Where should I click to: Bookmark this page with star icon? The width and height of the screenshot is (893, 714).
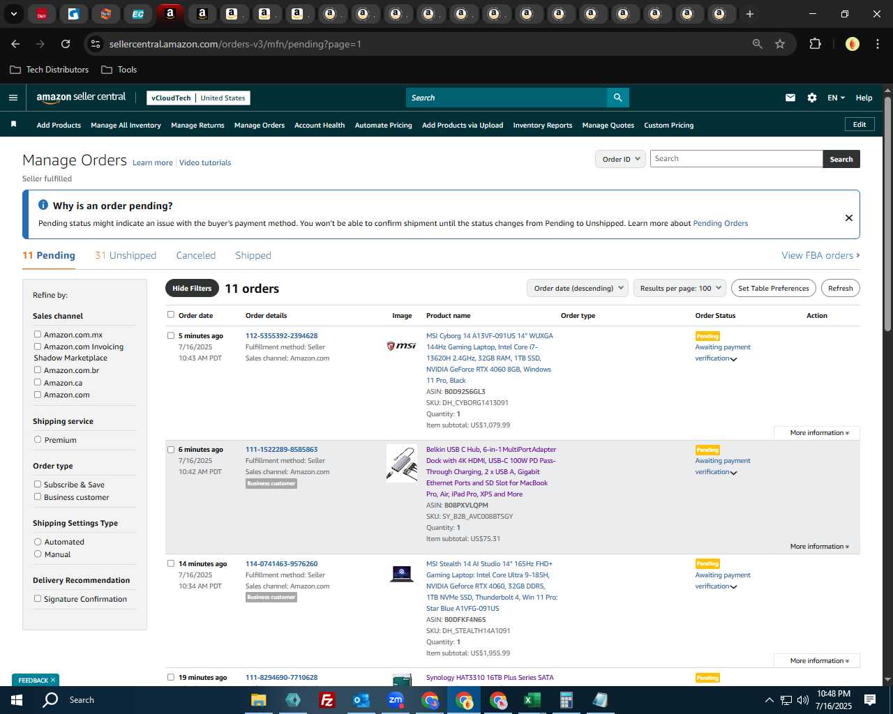pos(780,44)
